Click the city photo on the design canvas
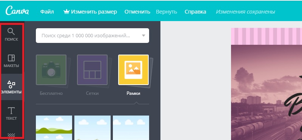Viewport: 302px width, 140px height. (x=267, y=92)
